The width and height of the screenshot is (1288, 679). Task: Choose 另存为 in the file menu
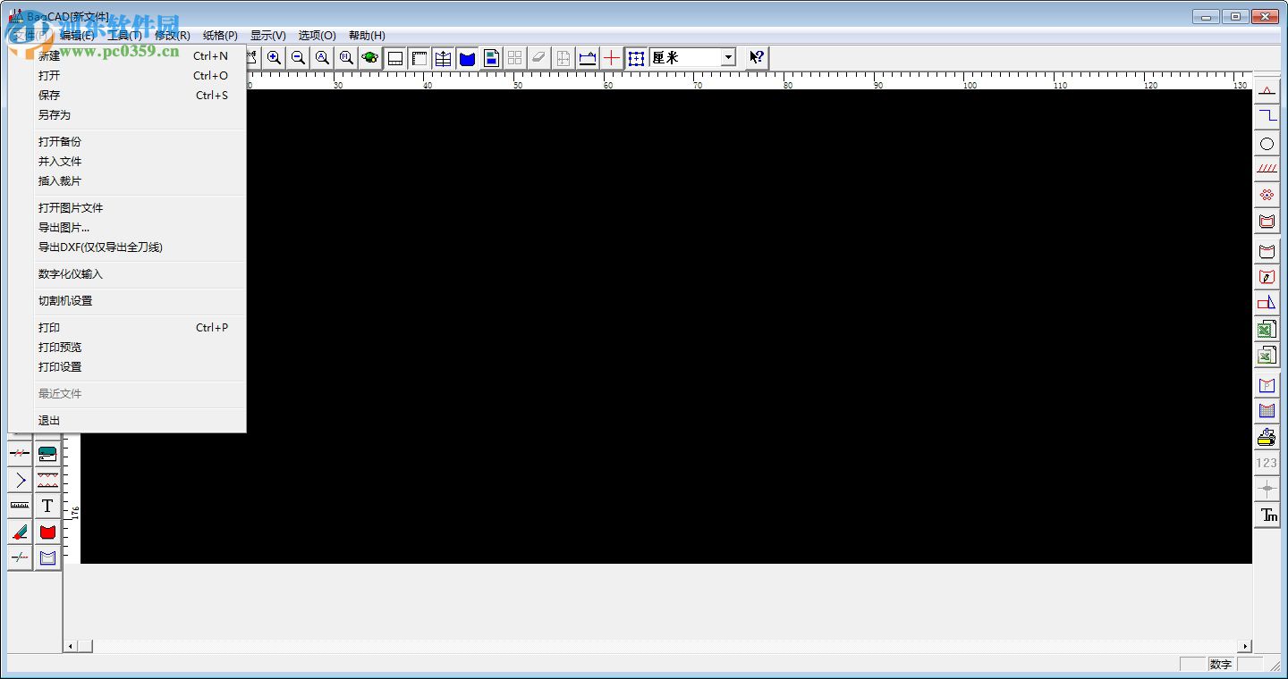pyautogui.click(x=127, y=114)
